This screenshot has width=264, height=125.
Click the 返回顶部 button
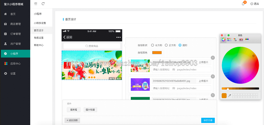72,120
